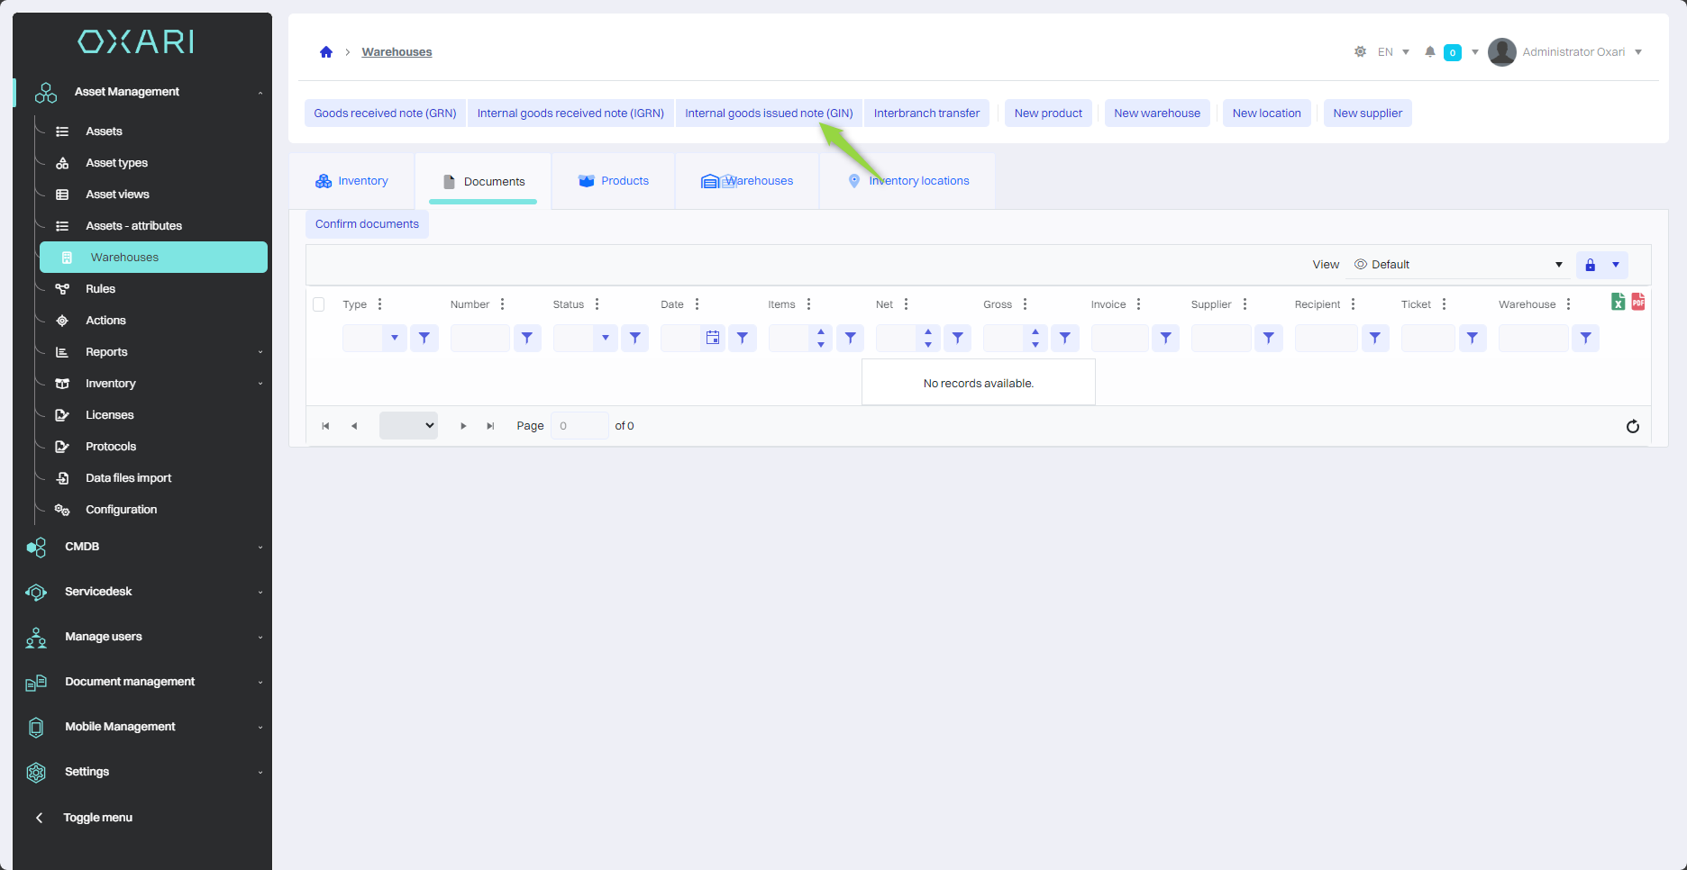Open the page size dropdown
1687x870 pixels.
pos(408,426)
